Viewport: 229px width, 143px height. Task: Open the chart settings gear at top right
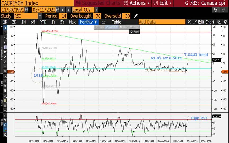pyautogui.click(x=225, y=22)
